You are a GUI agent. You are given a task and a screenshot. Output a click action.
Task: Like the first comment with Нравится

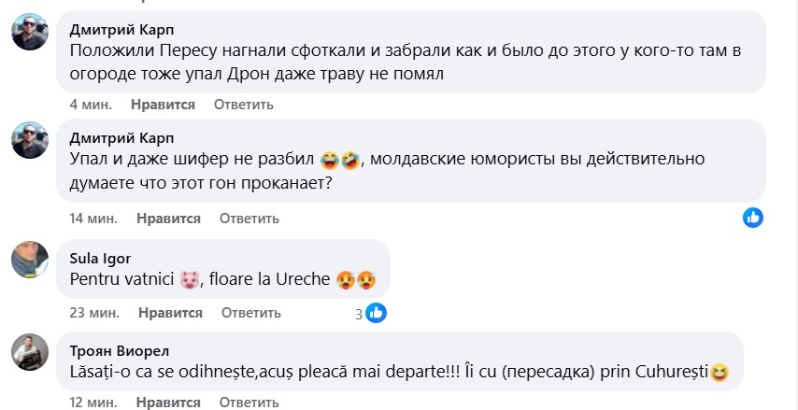pyautogui.click(x=164, y=105)
